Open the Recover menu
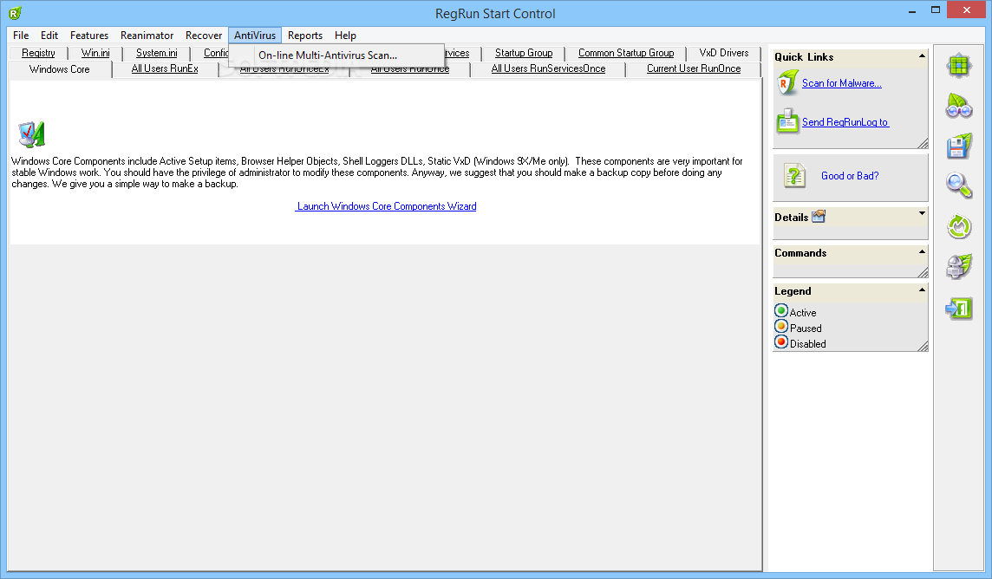 coord(204,36)
